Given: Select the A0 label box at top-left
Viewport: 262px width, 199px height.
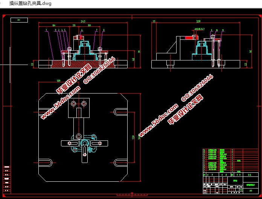Looking at the screenshot, I should 19,20.
